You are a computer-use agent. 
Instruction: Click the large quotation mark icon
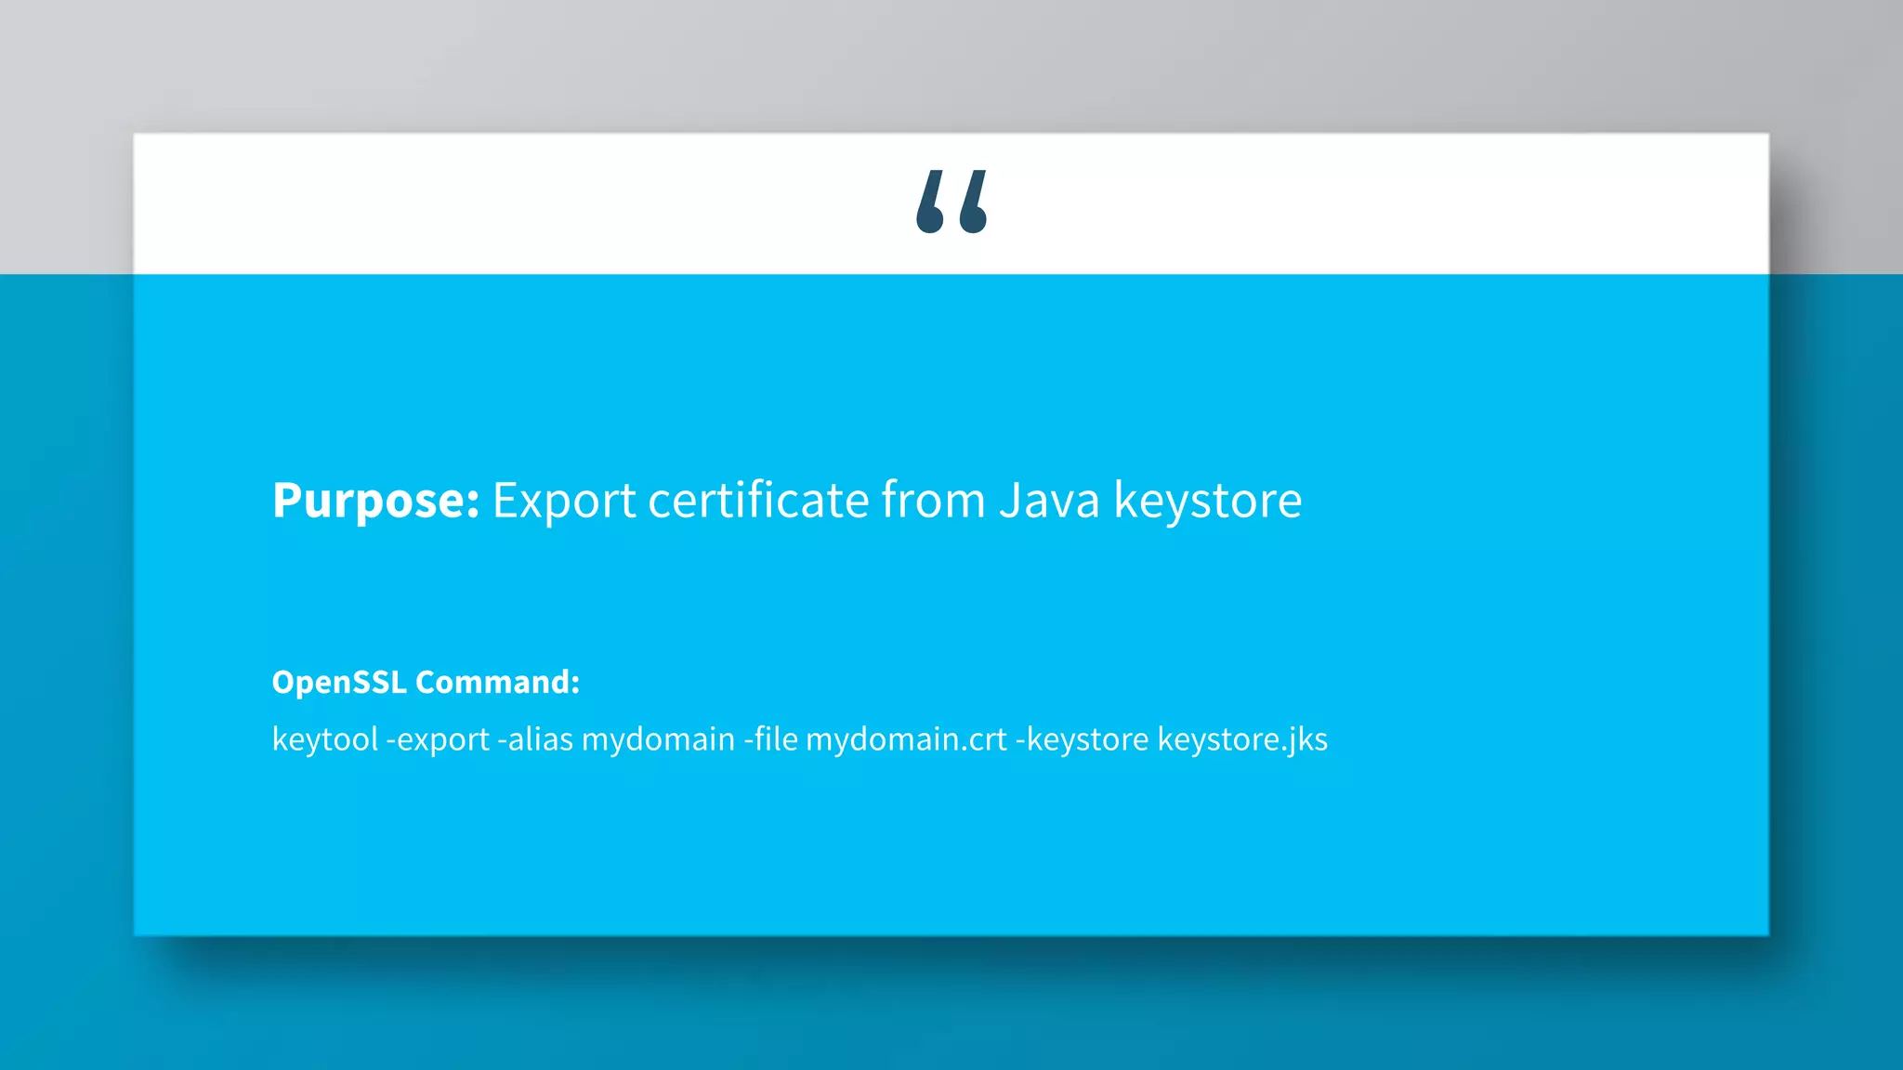tap(951, 201)
